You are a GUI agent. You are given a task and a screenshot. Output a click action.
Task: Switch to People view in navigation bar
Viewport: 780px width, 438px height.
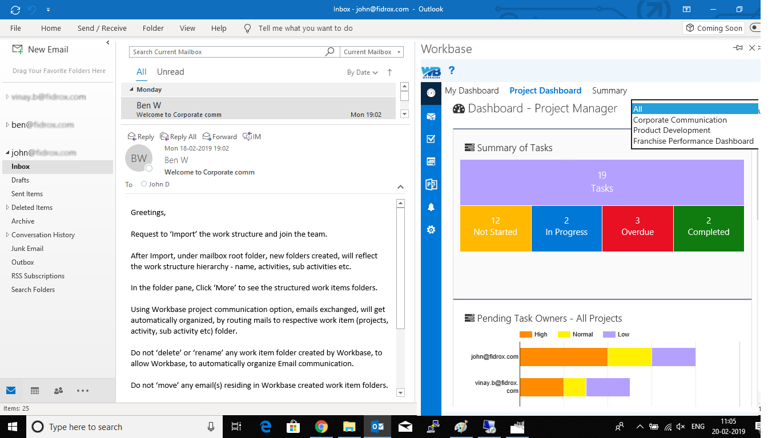[58, 391]
